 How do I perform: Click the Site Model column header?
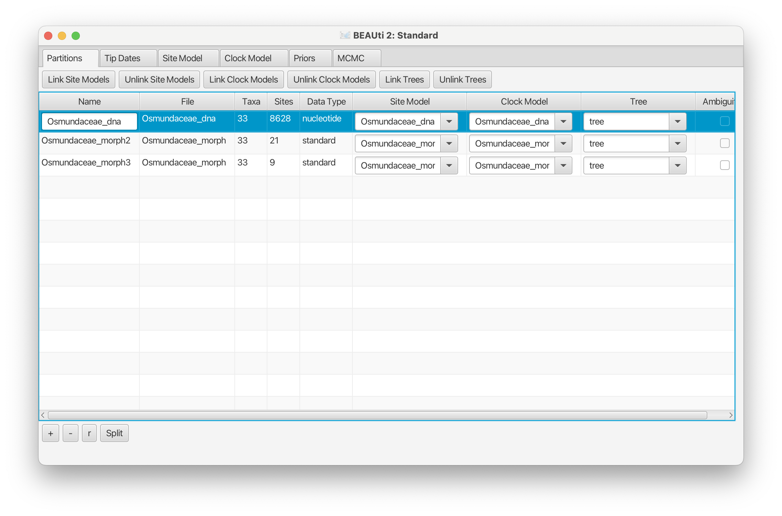pyautogui.click(x=410, y=101)
